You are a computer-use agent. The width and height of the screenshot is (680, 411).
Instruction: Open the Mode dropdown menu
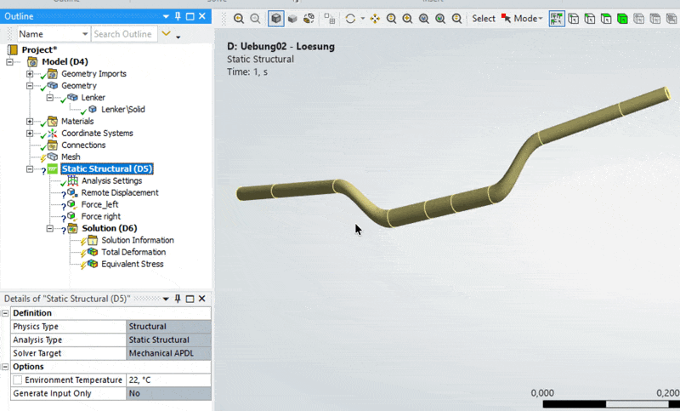526,18
